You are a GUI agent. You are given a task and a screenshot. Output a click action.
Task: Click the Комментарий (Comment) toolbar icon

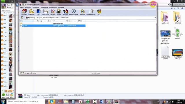[91, 12]
